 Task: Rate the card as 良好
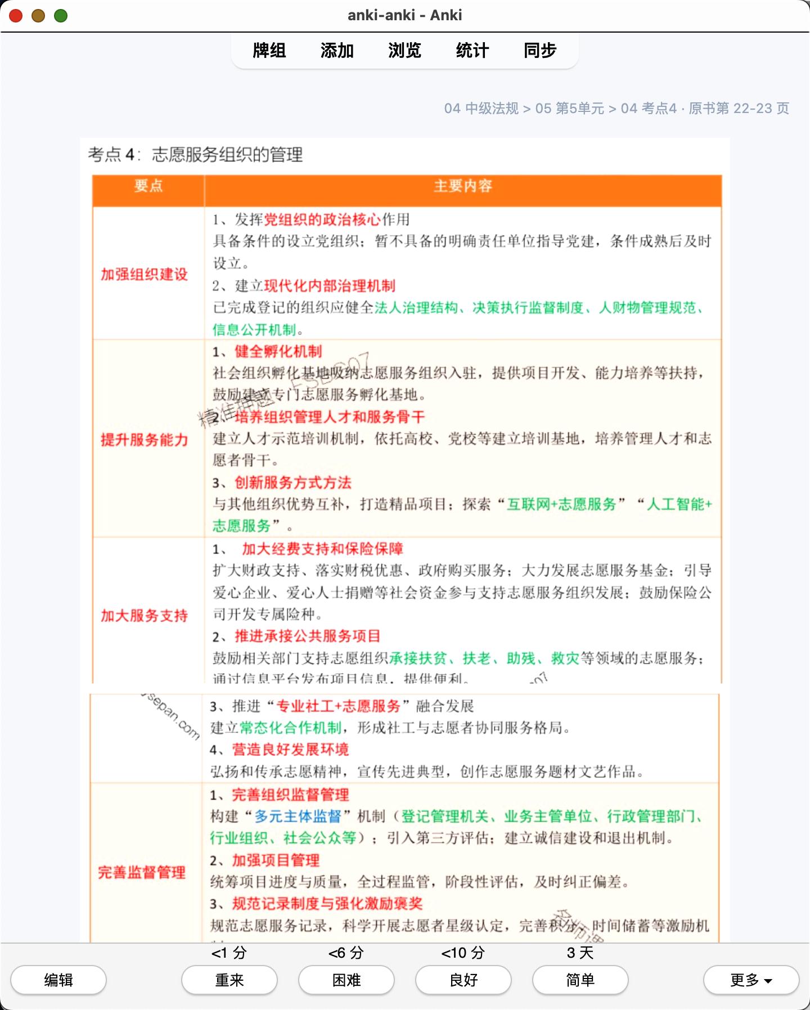[x=463, y=980]
